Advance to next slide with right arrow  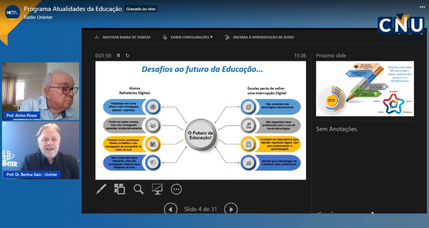[231, 209]
